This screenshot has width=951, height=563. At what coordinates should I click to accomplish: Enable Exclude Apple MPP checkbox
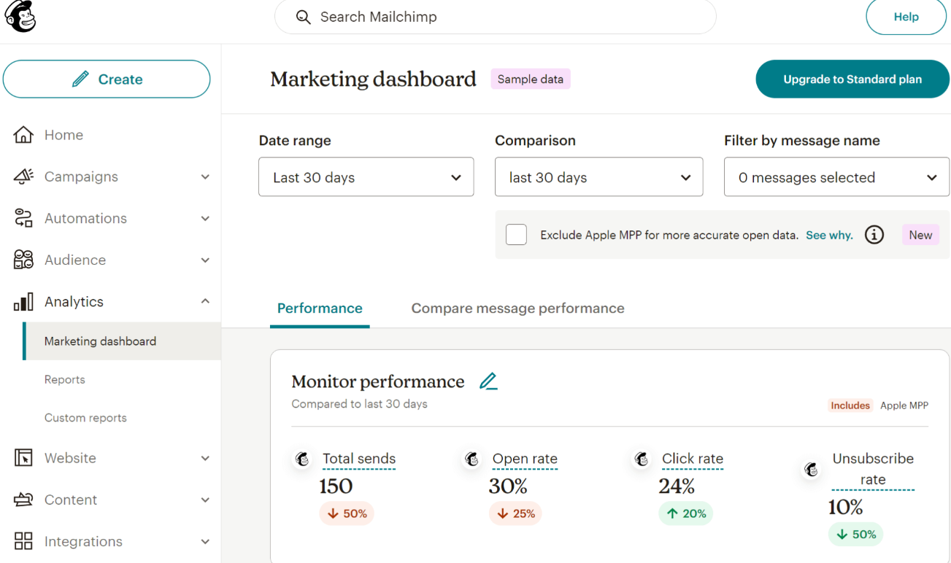(x=516, y=235)
